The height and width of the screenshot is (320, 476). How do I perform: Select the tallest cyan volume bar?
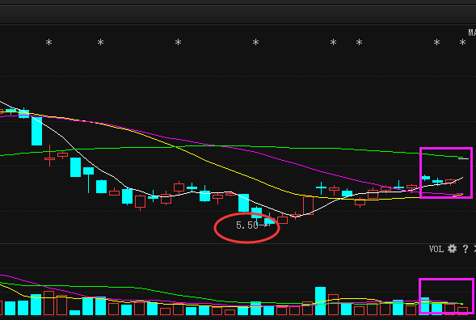[320, 301]
